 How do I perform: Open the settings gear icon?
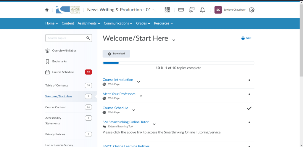point(252,10)
